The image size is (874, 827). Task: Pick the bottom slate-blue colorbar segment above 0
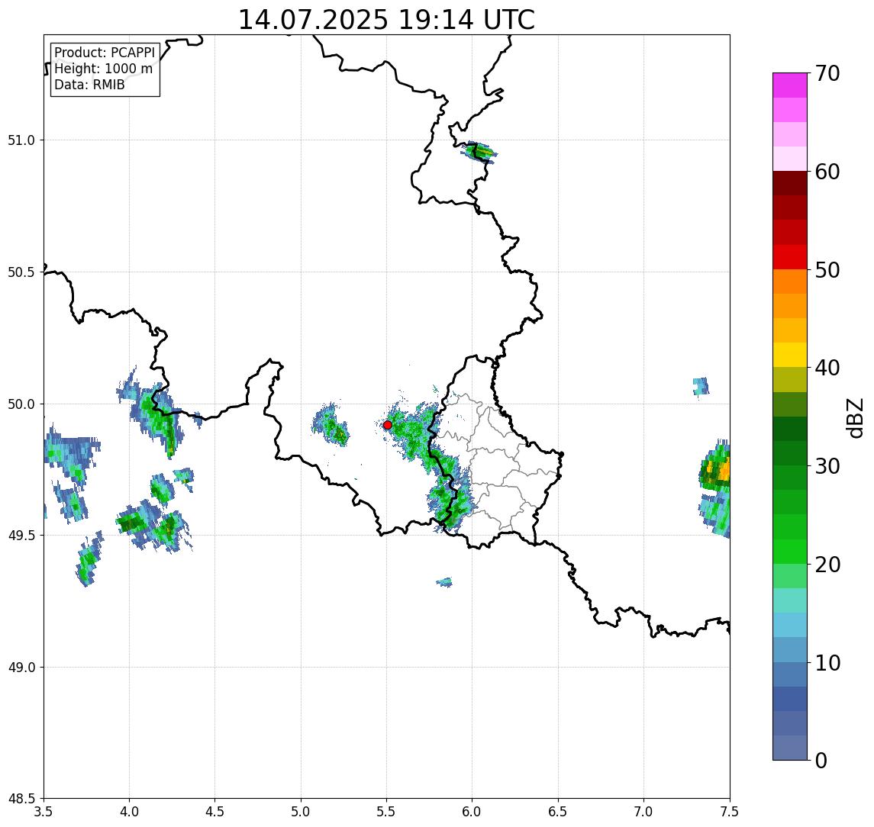click(790, 748)
